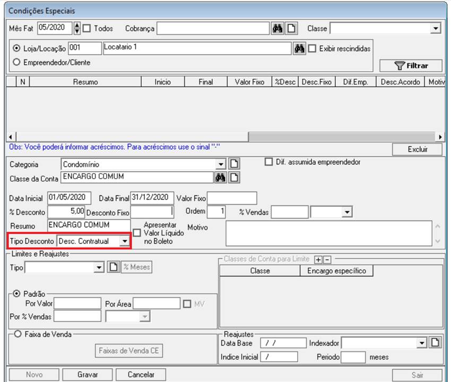This screenshot has width=451, height=382.
Task: Click grid scrollbar right arrow
Action: click(x=440, y=137)
